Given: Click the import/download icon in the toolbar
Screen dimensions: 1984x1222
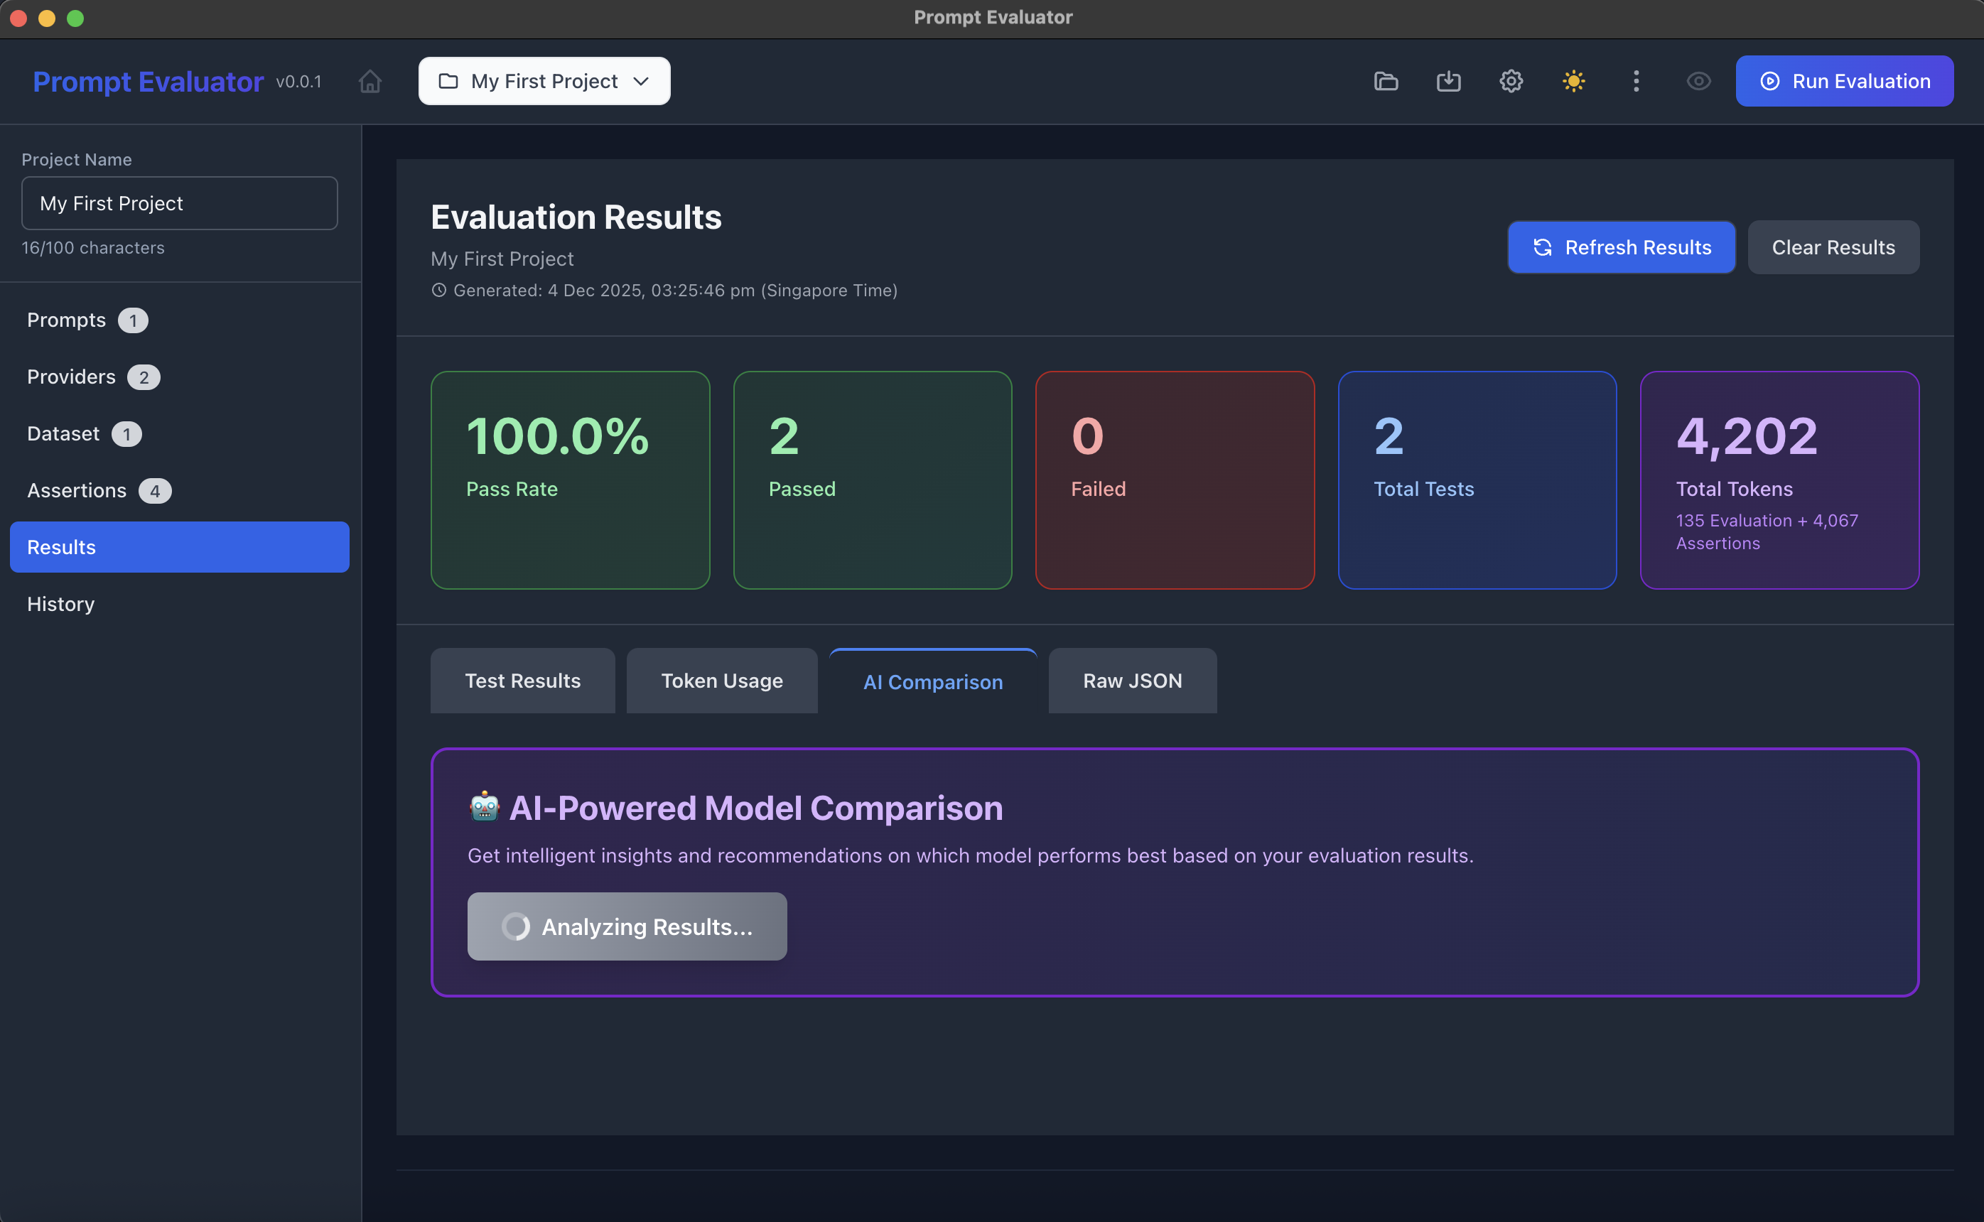Looking at the screenshot, I should [x=1448, y=81].
